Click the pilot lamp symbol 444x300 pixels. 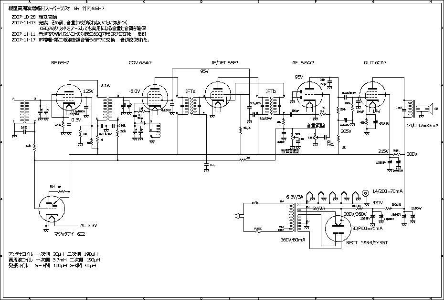point(366,193)
